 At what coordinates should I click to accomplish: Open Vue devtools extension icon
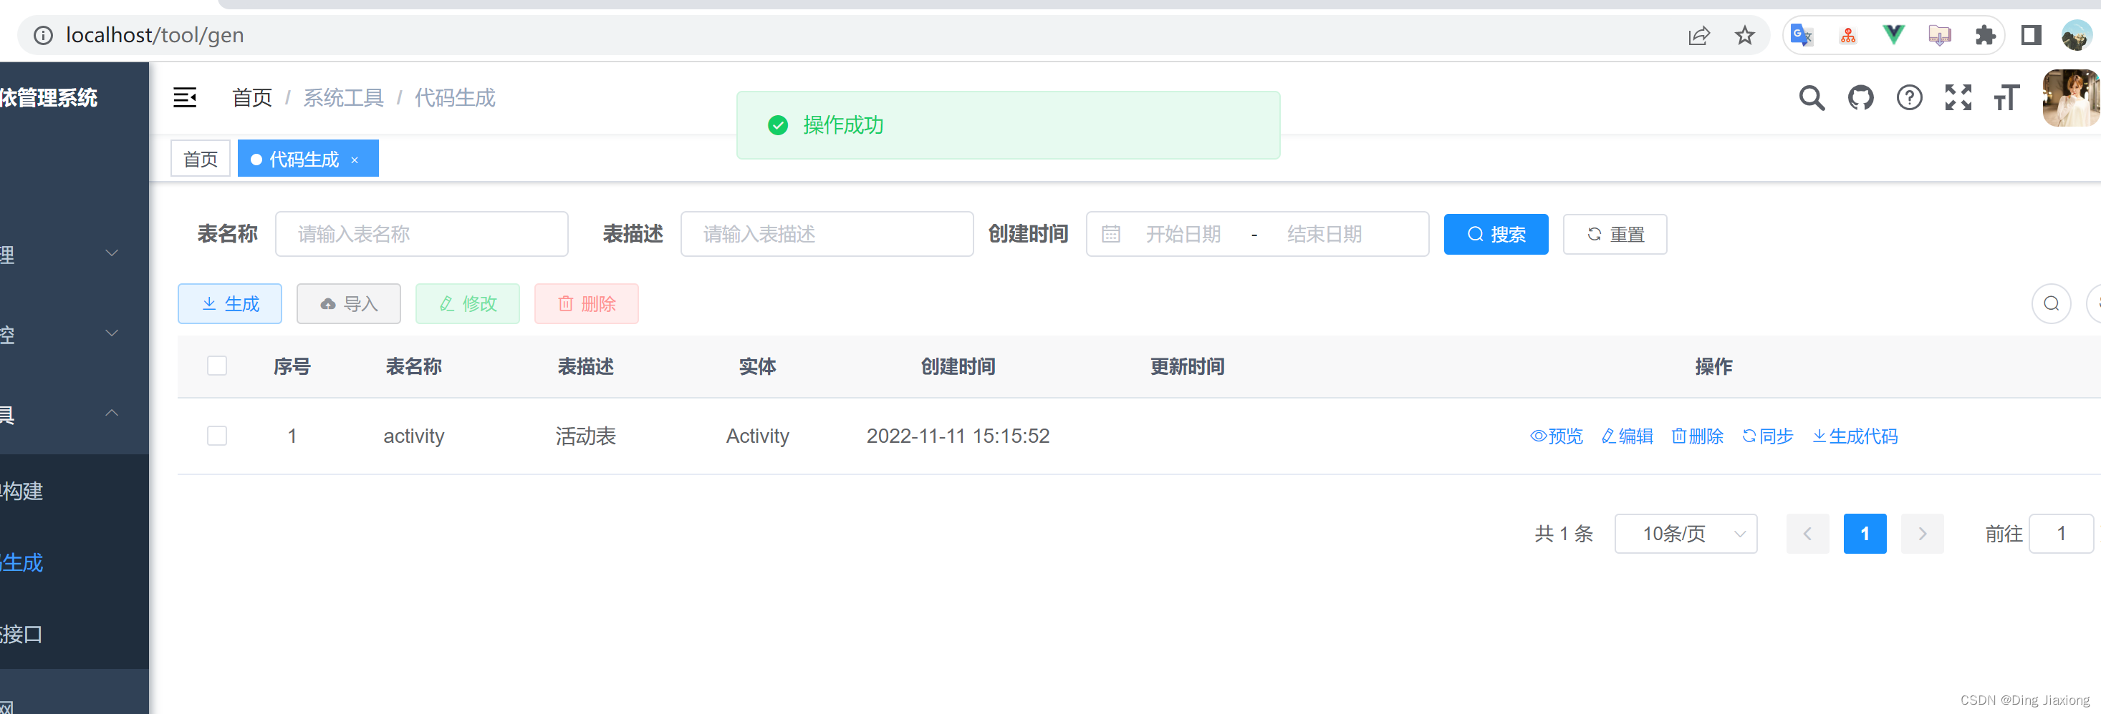pos(1893,35)
